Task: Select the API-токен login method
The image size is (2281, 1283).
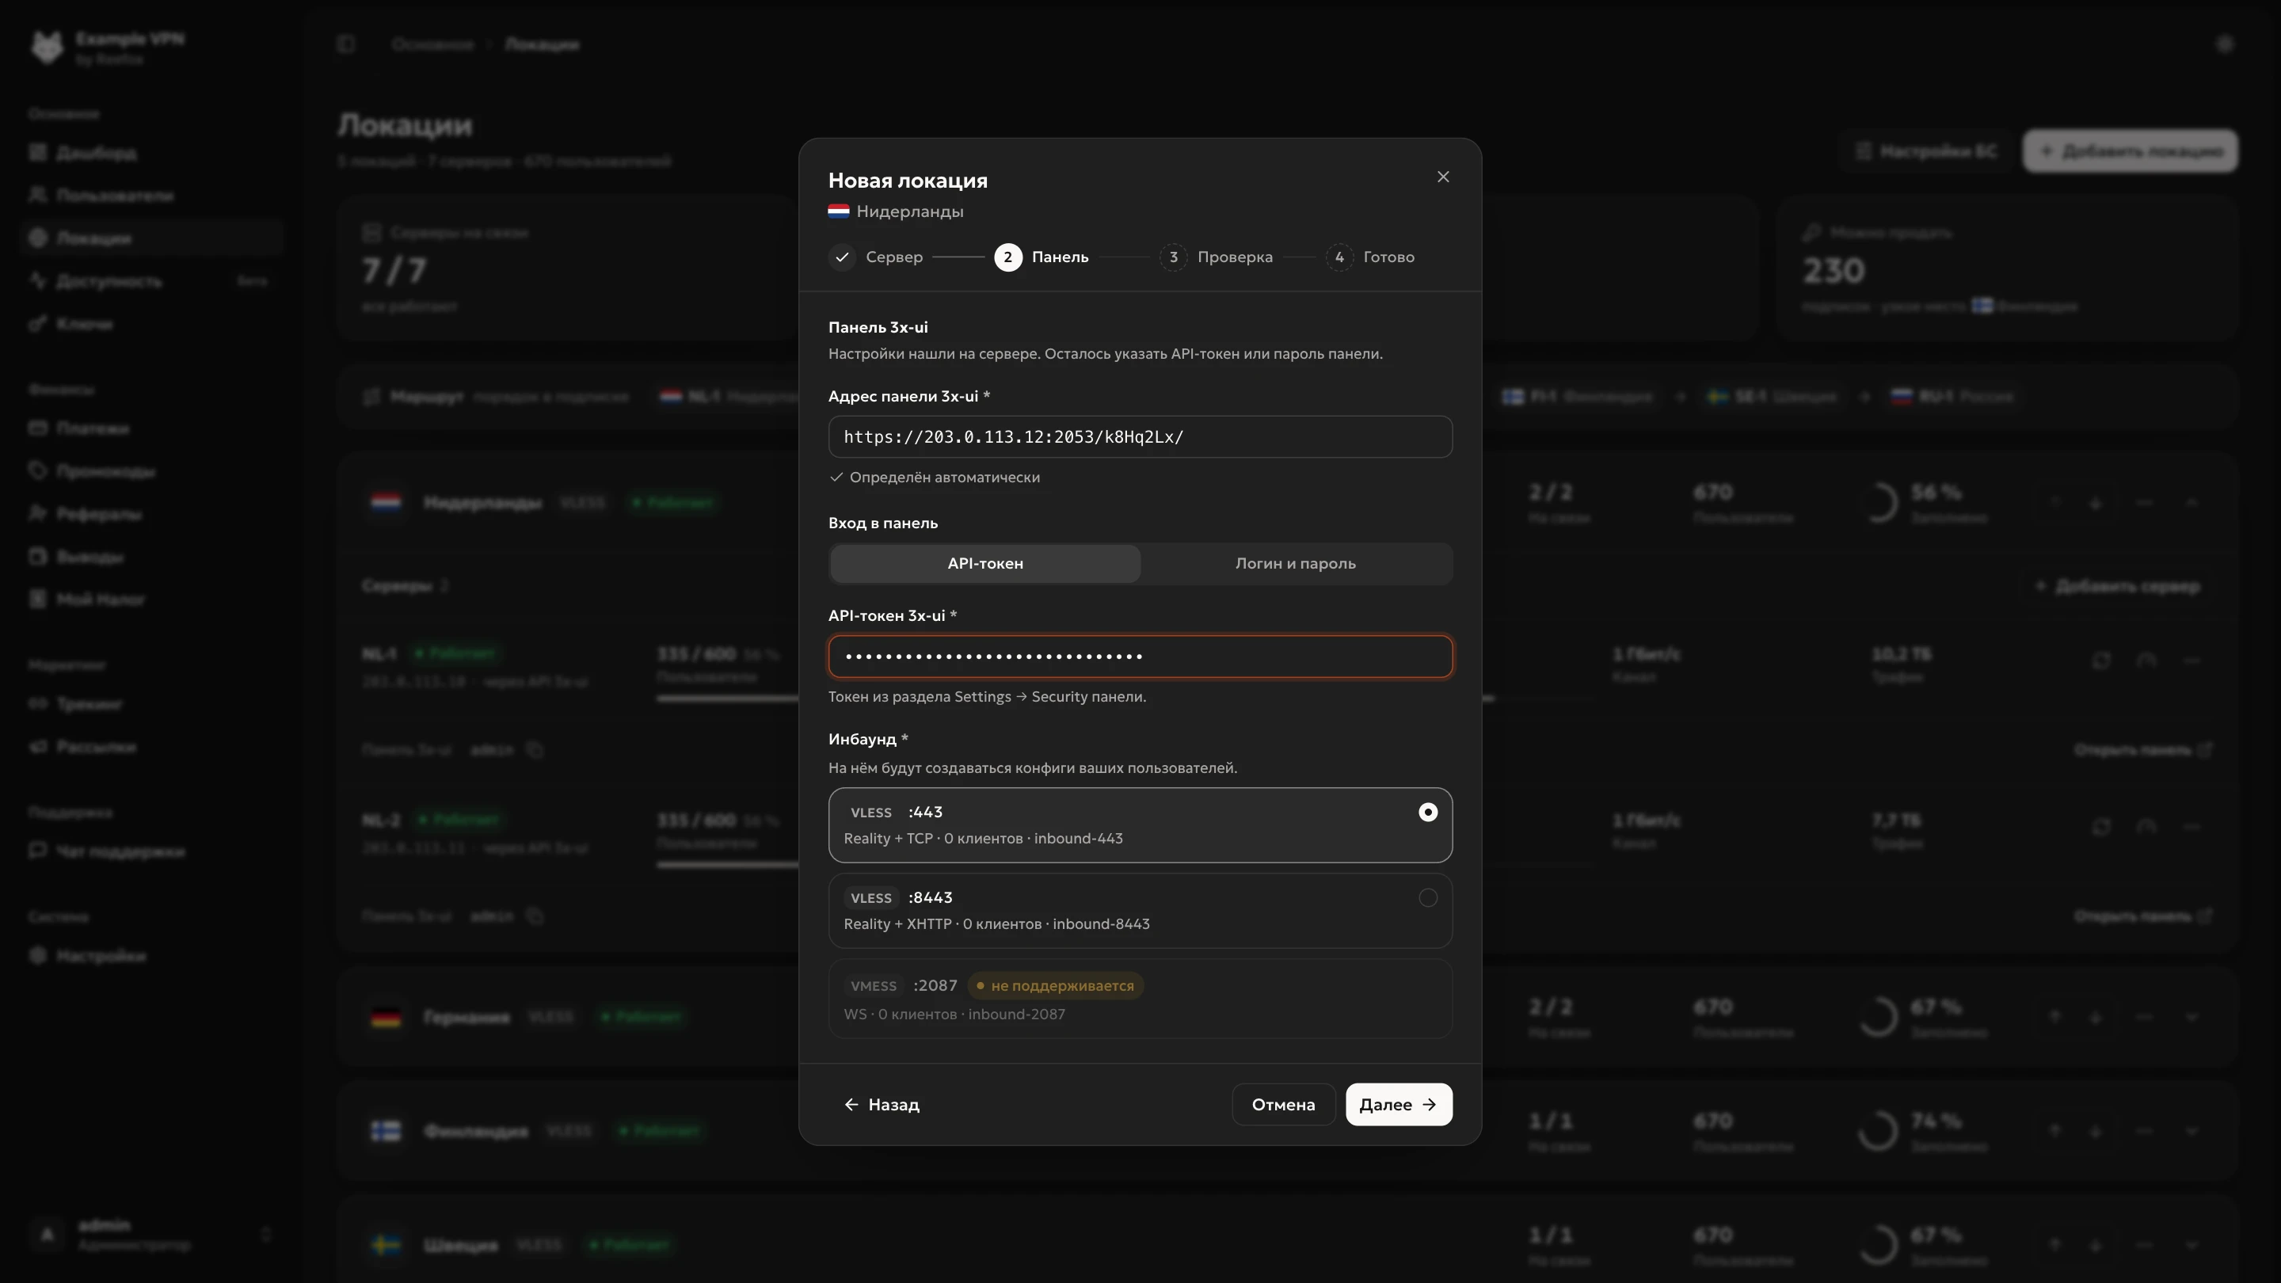Action: pos(985,564)
